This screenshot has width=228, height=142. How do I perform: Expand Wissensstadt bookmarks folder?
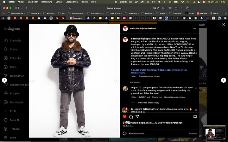point(76,13)
